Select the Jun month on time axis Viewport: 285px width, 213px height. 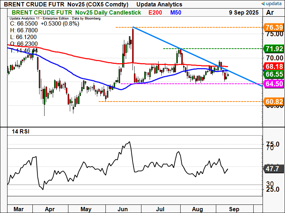[x=123, y=209]
